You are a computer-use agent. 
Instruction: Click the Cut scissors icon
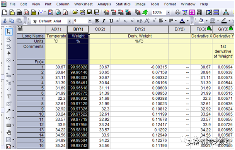tap(5, 20)
